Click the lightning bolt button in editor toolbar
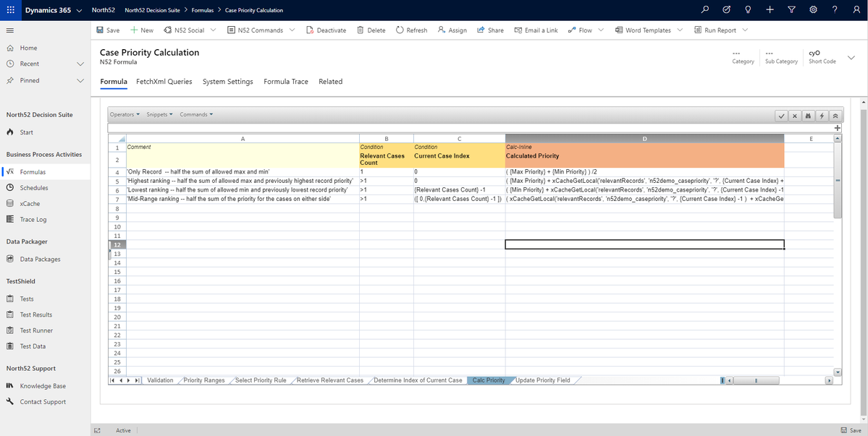The image size is (868, 436). point(822,116)
